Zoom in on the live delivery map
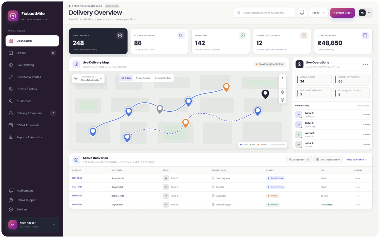The image size is (380, 238). click(x=282, y=78)
